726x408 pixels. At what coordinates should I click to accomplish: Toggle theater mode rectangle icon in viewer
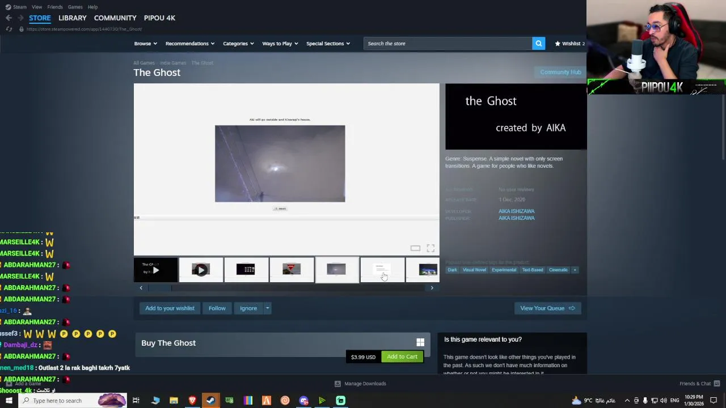[415, 248]
